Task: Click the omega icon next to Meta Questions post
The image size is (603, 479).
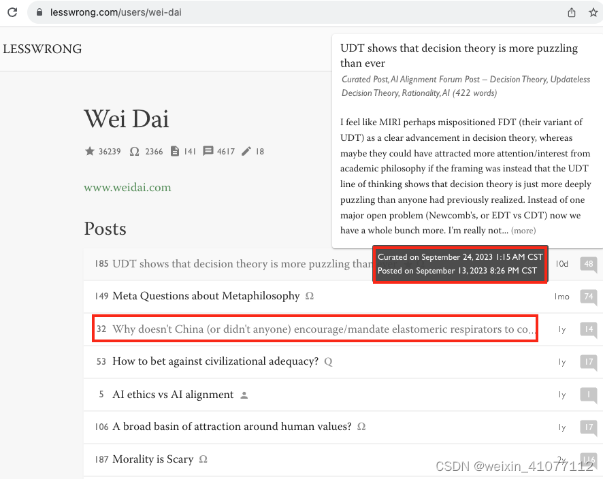Action: 310,297
